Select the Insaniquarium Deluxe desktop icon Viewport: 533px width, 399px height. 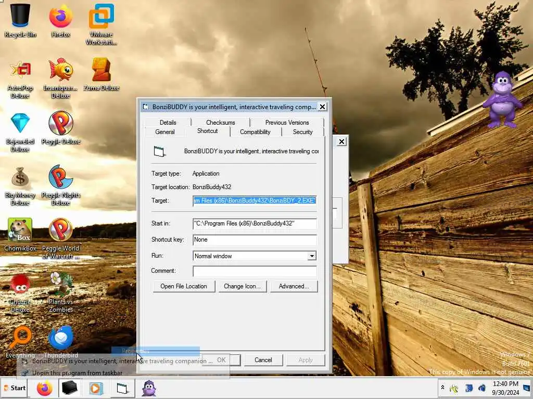pyautogui.click(x=60, y=78)
